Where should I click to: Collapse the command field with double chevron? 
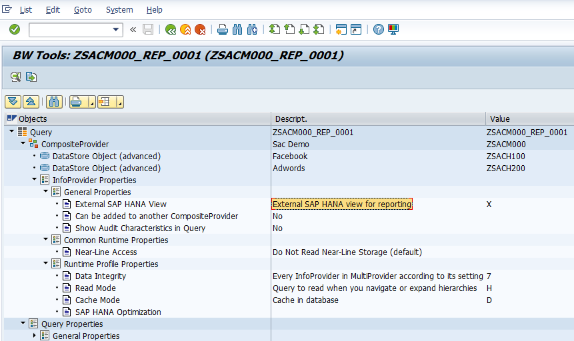tap(133, 29)
